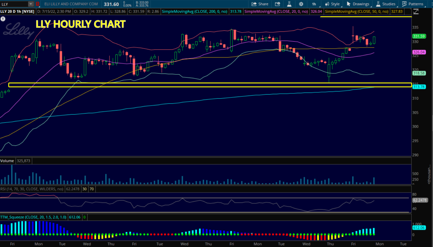The height and width of the screenshot is (247, 433).
Task: Expand the LLY symbol dropdown arrow
Action: [31, 4]
